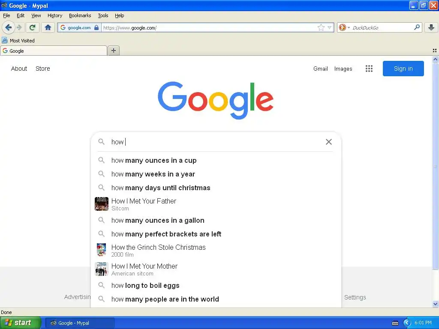Clear the search text with the X
439x329 pixels.
click(329, 142)
